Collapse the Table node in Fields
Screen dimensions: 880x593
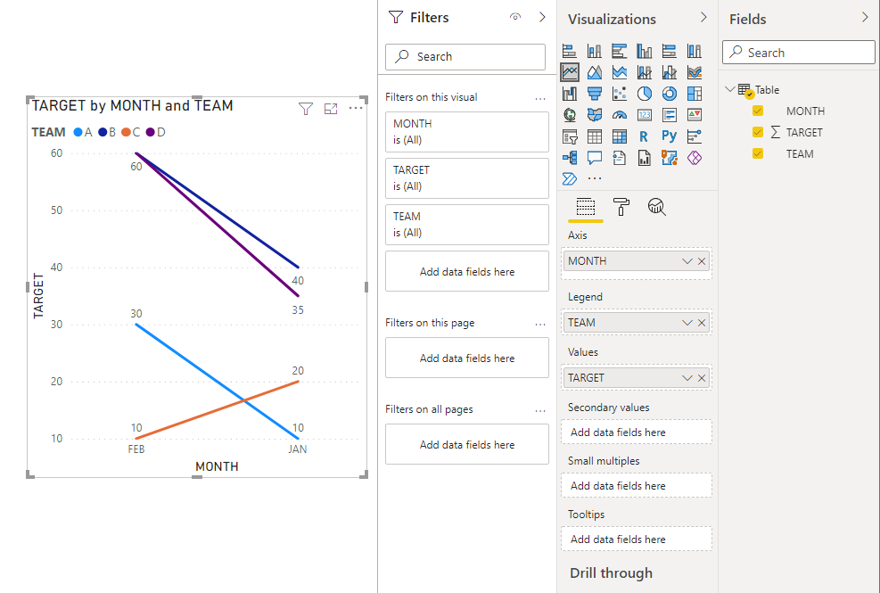(x=729, y=88)
